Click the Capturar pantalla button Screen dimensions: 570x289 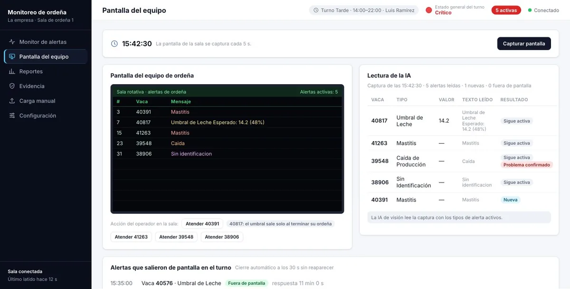524,43
